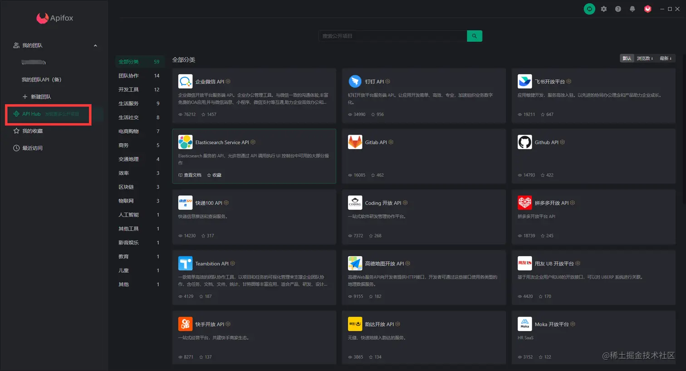Click the star count 1457 on 企业微信 card
The image size is (686, 371).
coord(209,115)
